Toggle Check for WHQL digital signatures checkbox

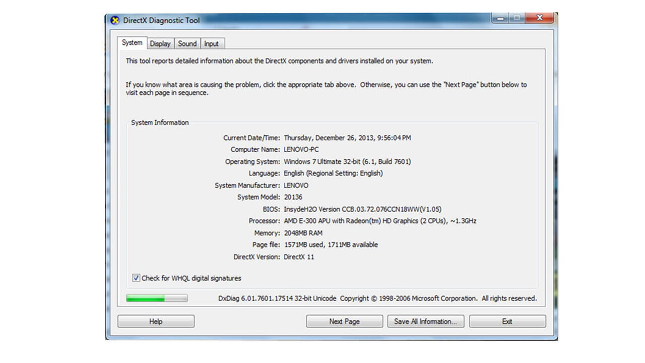pyautogui.click(x=136, y=278)
